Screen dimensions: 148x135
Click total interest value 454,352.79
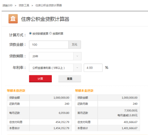[x=62, y=122]
